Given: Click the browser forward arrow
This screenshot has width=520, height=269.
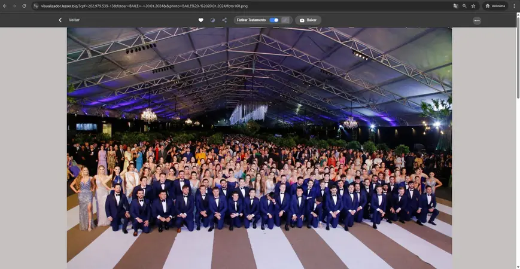Looking at the screenshot, I should [x=14, y=6].
